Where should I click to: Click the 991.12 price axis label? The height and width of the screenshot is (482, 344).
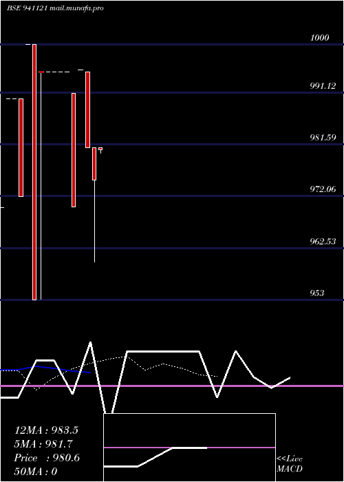click(x=323, y=86)
